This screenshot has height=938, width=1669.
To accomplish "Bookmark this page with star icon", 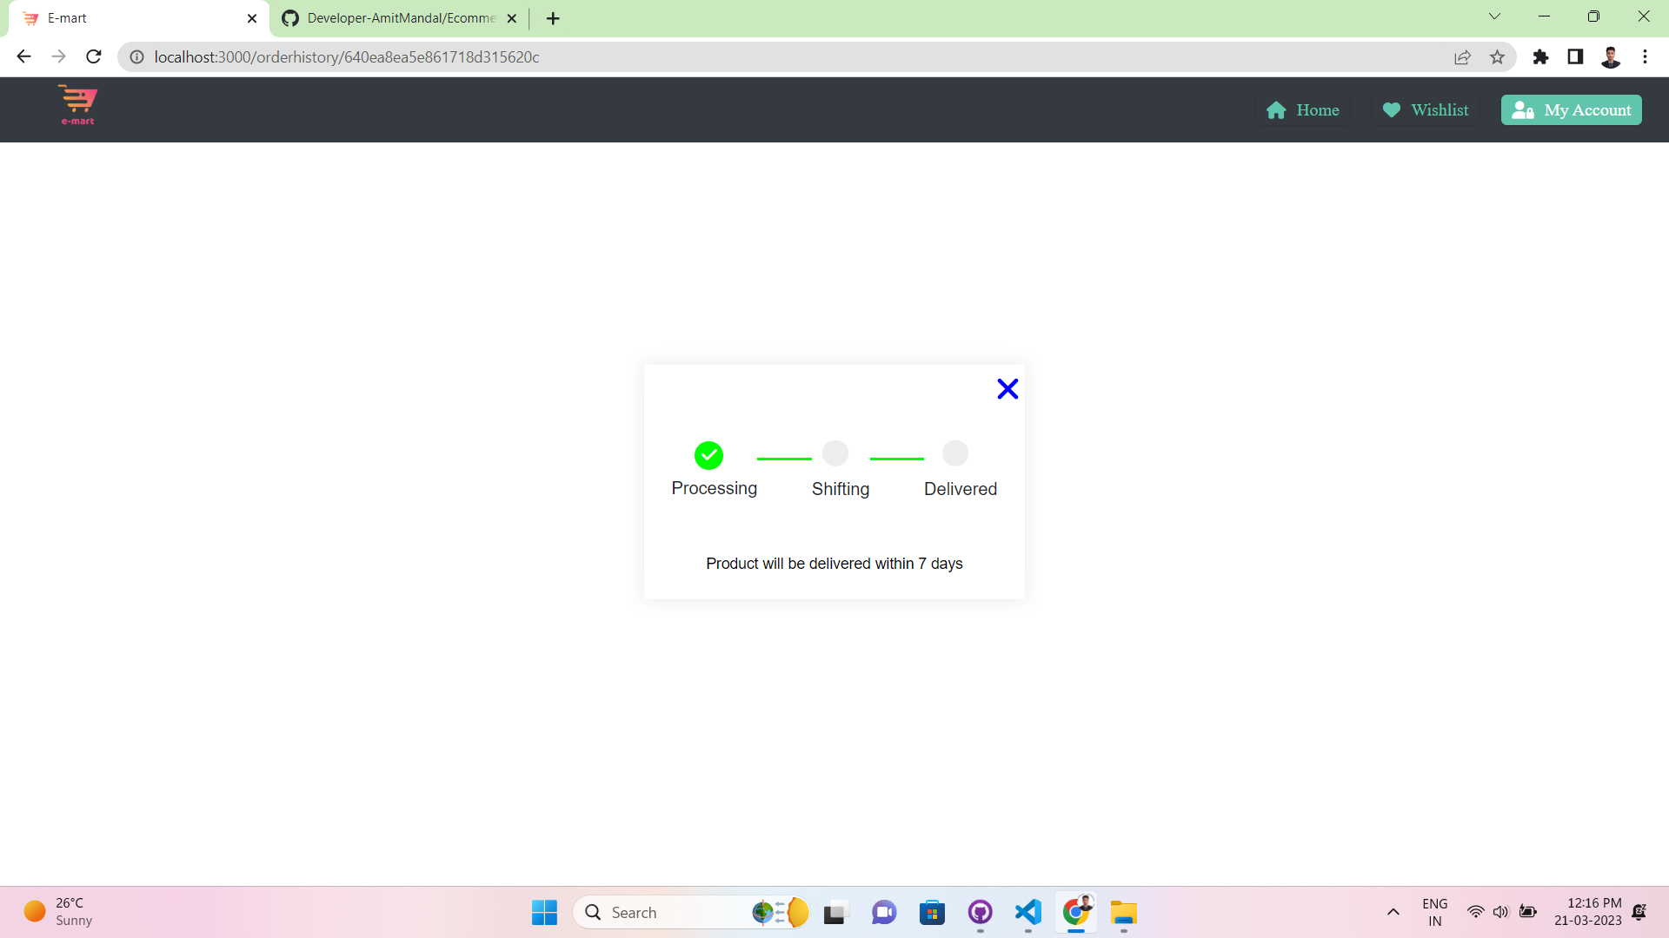I will coord(1497,57).
